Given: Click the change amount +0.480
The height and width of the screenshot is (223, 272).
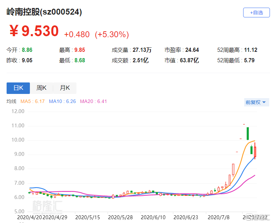Looking at the screenshot, I should tap(77, 34).
